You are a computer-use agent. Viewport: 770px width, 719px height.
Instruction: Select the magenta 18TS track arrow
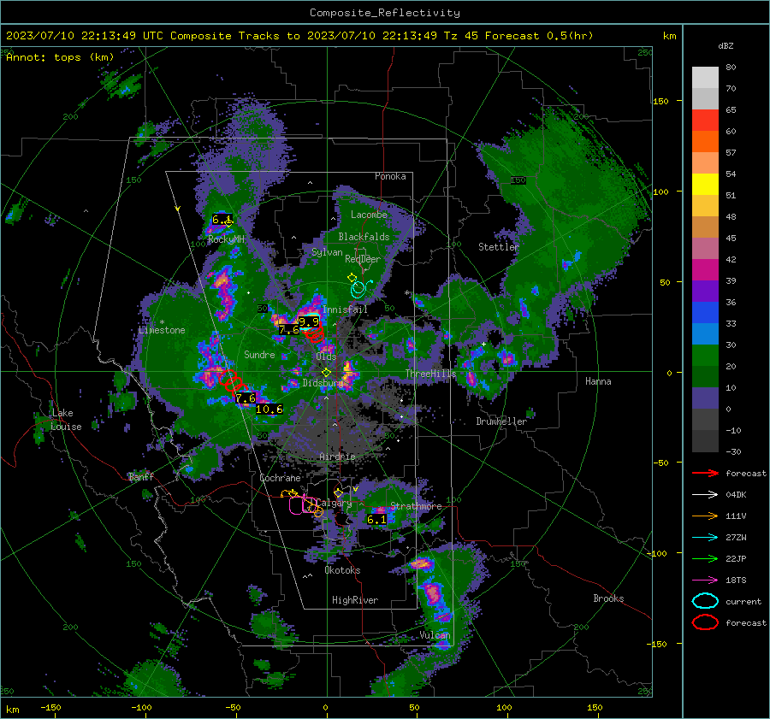[x=705, y=581]
